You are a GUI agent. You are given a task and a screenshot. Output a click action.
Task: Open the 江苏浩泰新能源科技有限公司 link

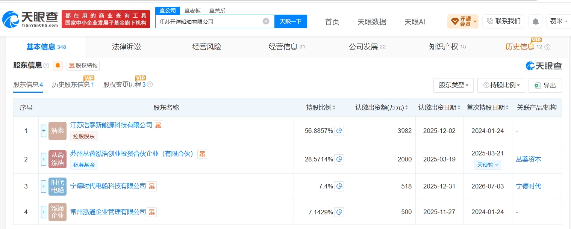tap(111, 125)
